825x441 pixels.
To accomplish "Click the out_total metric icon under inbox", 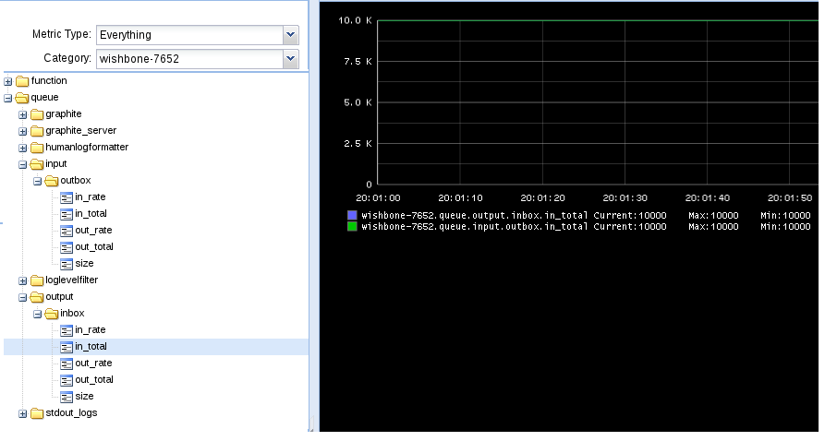I will click(67, 380).
